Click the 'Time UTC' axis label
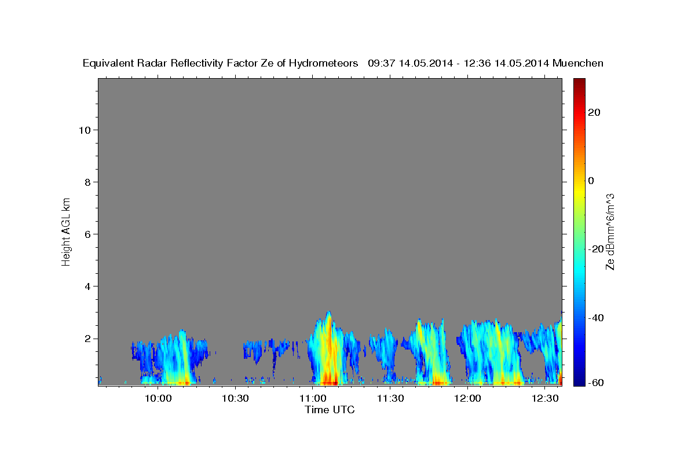Image resolution: width=695 pixels, height=463 pixels. [x=330, y=410]
